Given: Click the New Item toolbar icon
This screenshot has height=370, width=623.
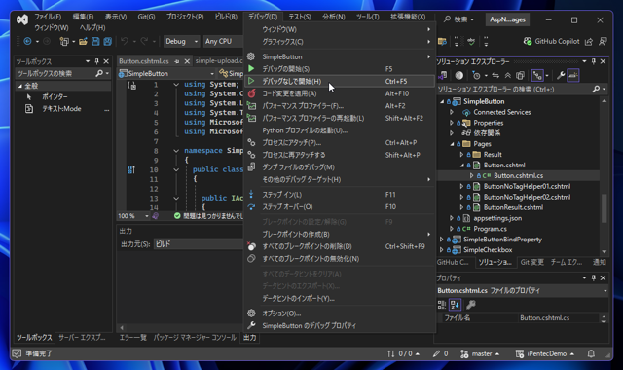Looking at the screenshot, I should pyautogui.click(x=64, y=41).
